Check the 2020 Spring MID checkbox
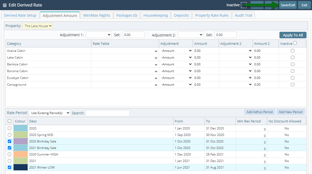 [9, 135]
